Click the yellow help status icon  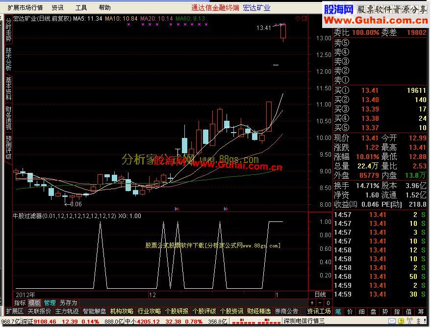click(401, 321)
